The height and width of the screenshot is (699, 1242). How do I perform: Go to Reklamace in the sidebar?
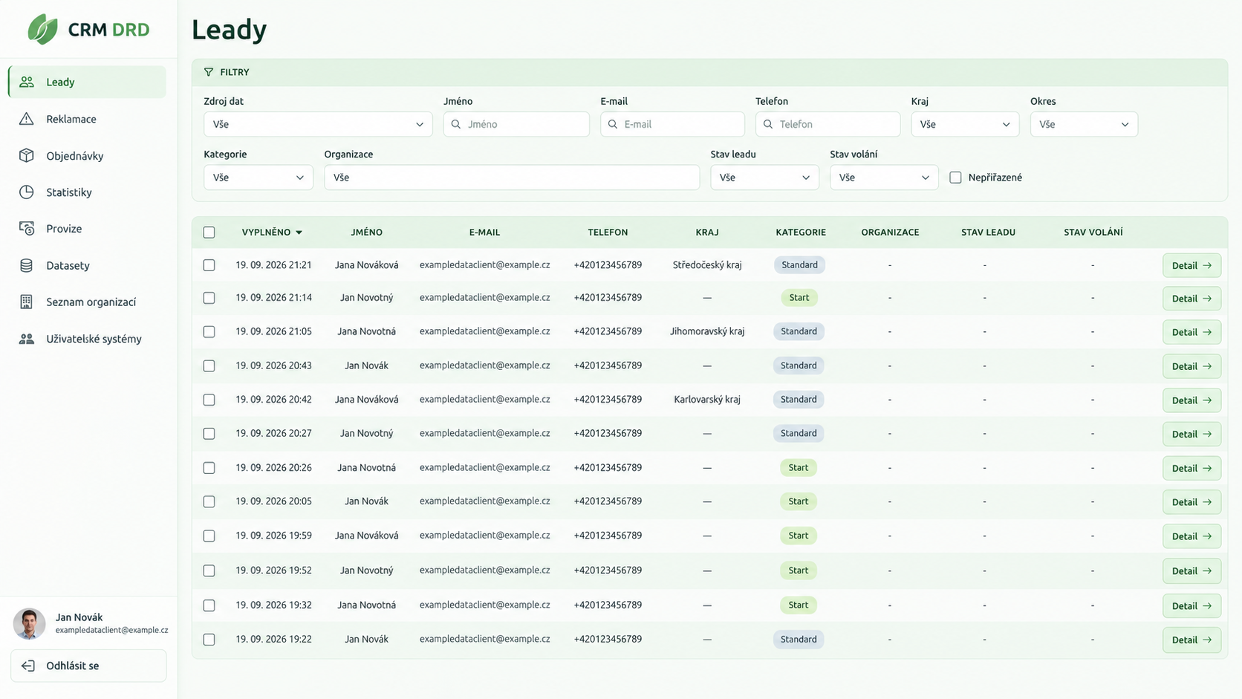(87, 119)
